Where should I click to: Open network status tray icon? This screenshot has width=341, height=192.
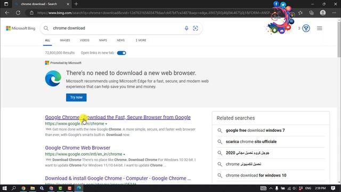point(289,188)
